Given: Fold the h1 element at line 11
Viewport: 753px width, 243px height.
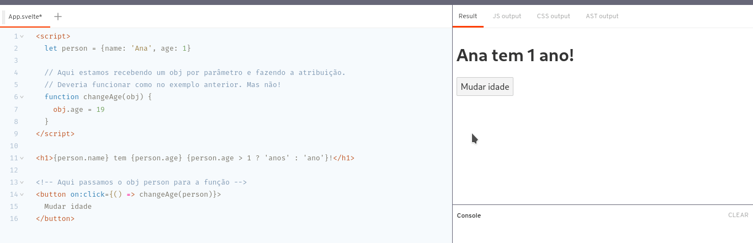Looking at the screenshot, I should (22, 158).
